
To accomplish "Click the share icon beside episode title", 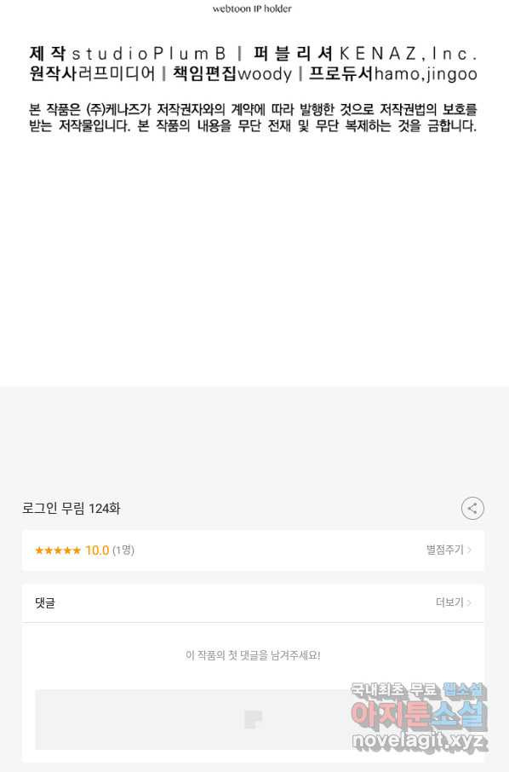I will pos(472,508).
